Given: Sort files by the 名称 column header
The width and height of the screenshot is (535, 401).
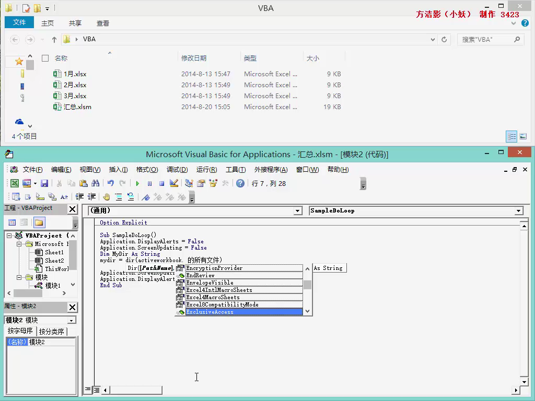Looking at the screenshot, I should (61, 58).
